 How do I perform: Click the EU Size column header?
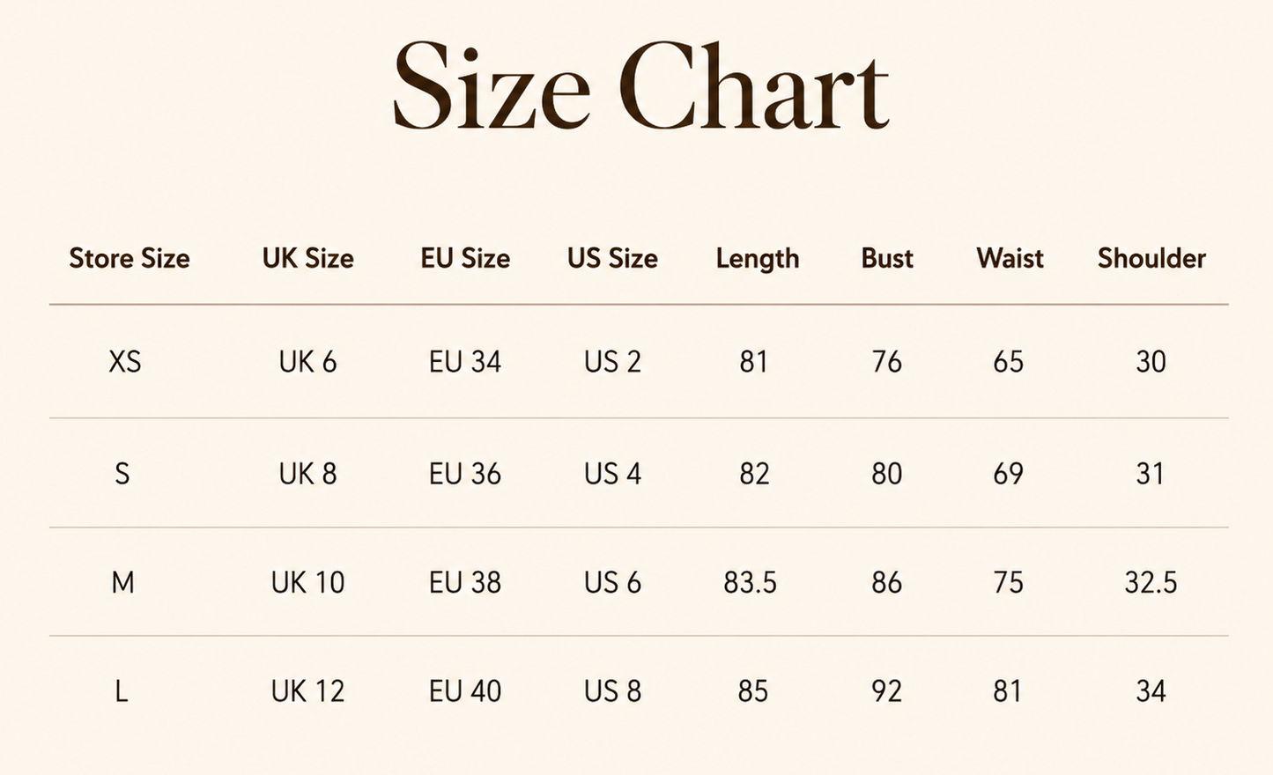[x=465, y=258]
